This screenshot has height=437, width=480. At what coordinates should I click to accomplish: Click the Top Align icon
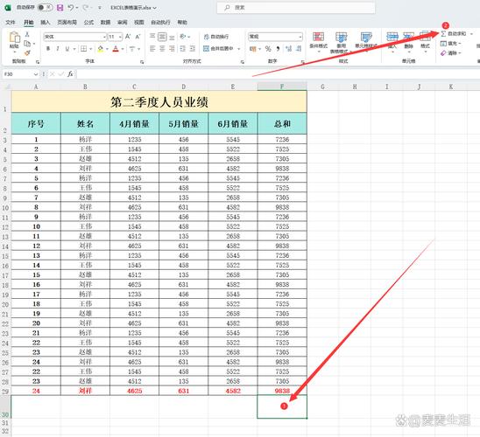coord(152,37)
